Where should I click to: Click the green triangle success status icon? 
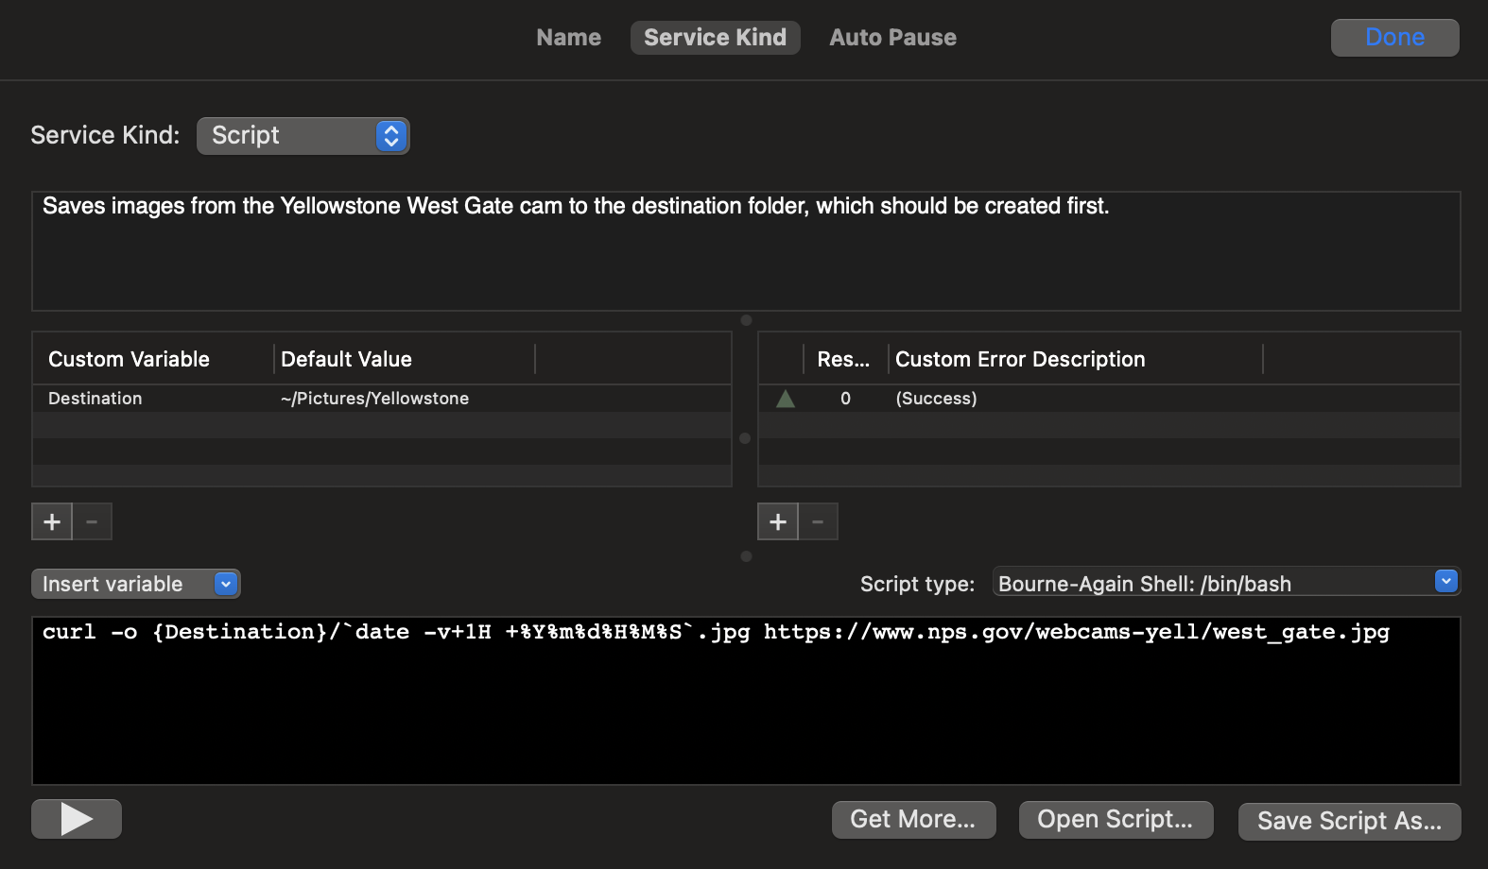click(785, 399)
